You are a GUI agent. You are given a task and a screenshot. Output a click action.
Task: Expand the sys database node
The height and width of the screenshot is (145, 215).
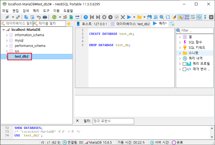tap(7, 51)
